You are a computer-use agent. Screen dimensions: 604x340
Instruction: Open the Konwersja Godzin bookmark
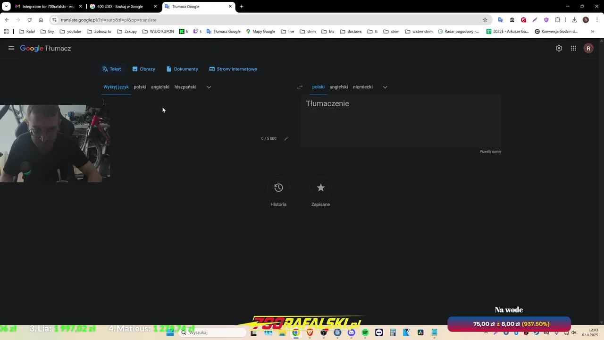tap(556, 32)
